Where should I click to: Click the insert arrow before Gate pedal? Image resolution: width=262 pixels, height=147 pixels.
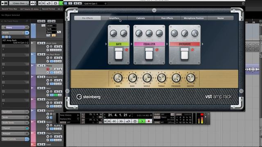point(106,44)
